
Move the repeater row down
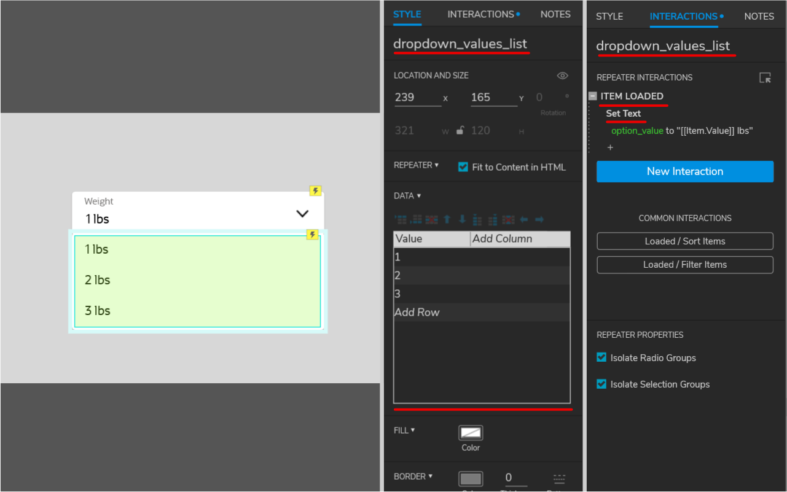pyautogui.click(x=462, y=219)
